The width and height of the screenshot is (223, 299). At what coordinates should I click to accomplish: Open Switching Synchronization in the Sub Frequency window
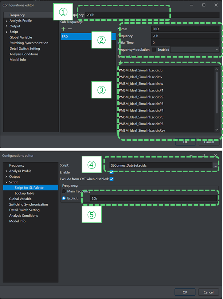click(x=29, y=43)
